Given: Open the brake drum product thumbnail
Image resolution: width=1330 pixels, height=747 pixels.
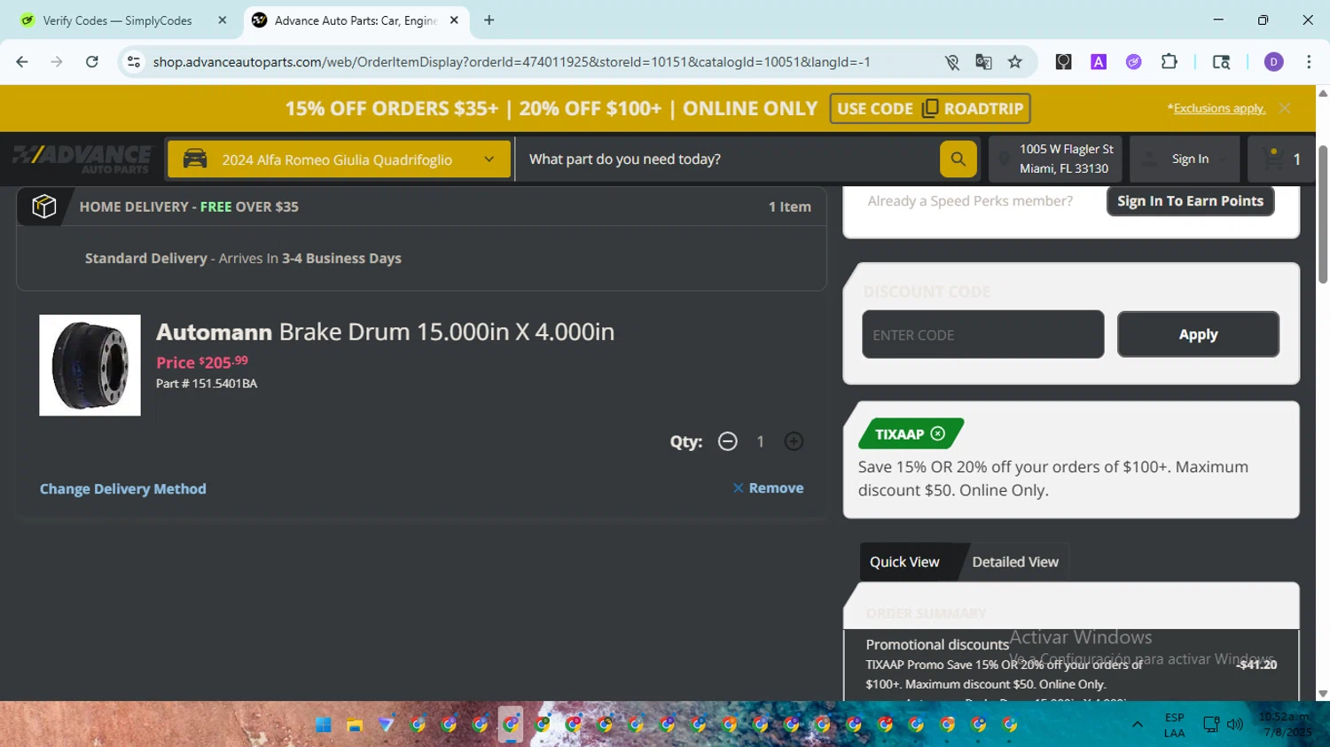Looking at the screenshot, I should (90, 365).
